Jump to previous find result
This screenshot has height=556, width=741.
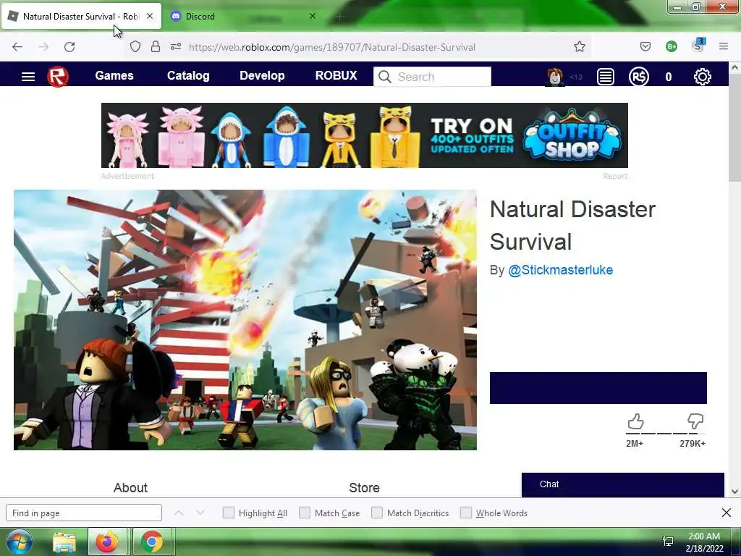tap(179, 513)
